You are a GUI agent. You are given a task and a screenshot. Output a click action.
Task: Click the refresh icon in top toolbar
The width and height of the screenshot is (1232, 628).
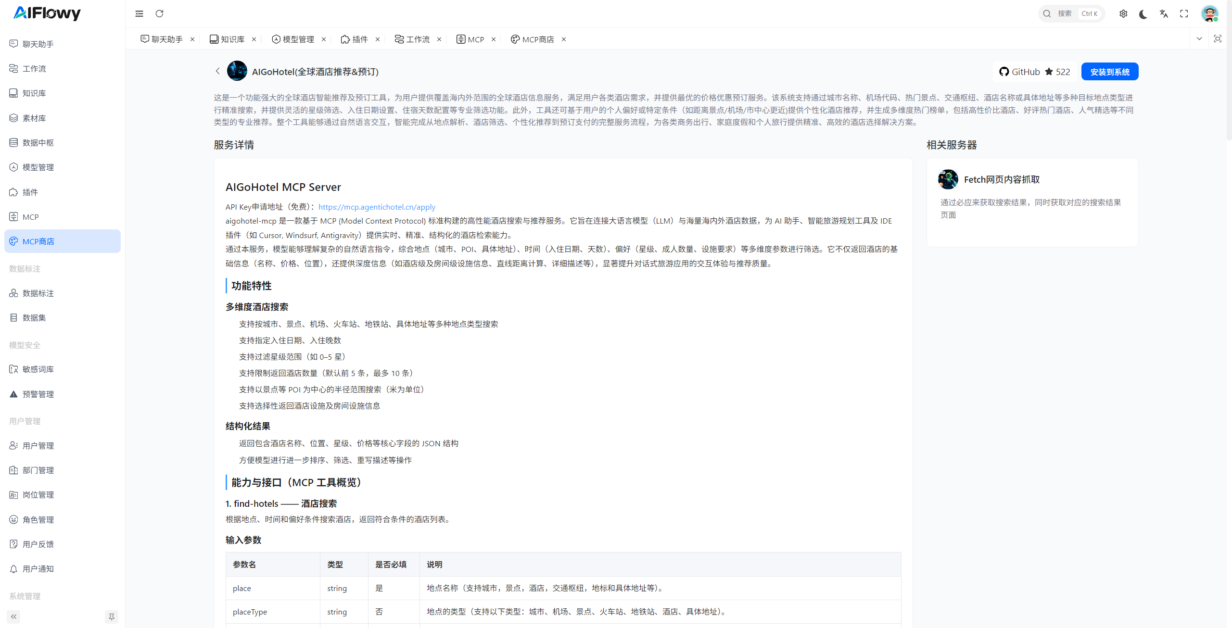(159, 13)
